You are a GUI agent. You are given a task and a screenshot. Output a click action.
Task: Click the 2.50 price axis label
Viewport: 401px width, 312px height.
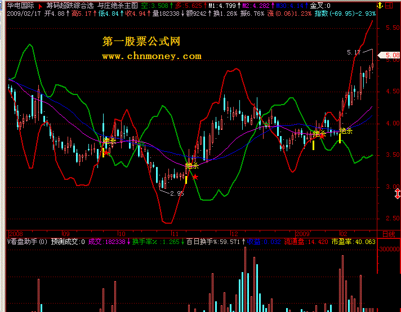click(393, 218)
